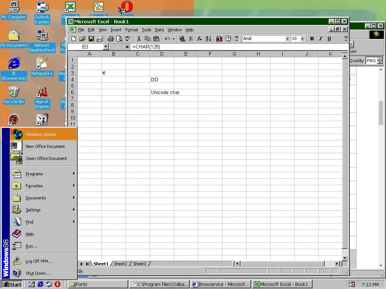Click the formula bar showing =CHAR(128)
Viewport: 386px width, 289px height.
click(239, 47)
